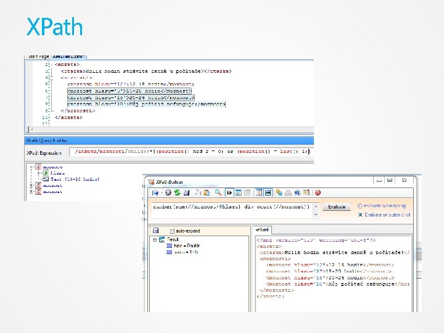Select the xml.xml tab in XPathBuilder
The height and width of the screenshot is (333, 444).
tap(262, 229)
